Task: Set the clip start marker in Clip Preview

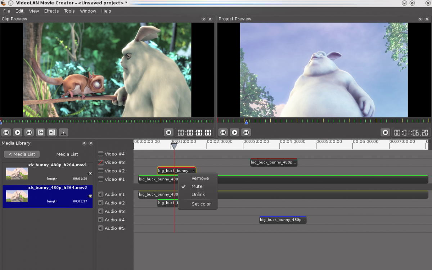Action: pyautogui.click(x=40, y=132)
